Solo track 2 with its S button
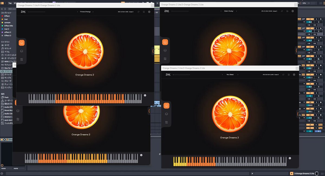The image size is (325, 176). pos(316,28)
